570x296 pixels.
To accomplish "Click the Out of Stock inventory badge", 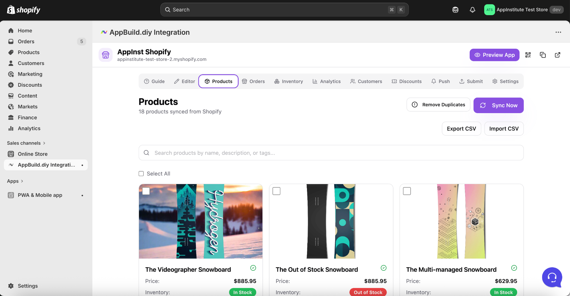I will (x=368, y=292).
